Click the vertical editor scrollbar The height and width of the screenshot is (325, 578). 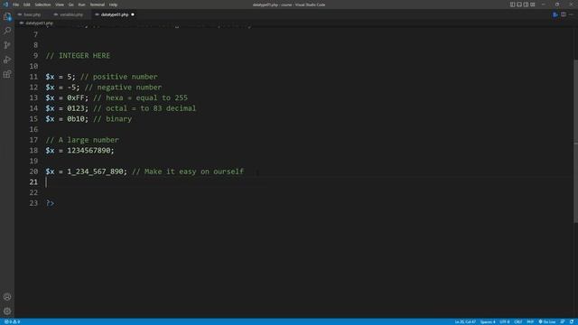pos(576,141)
